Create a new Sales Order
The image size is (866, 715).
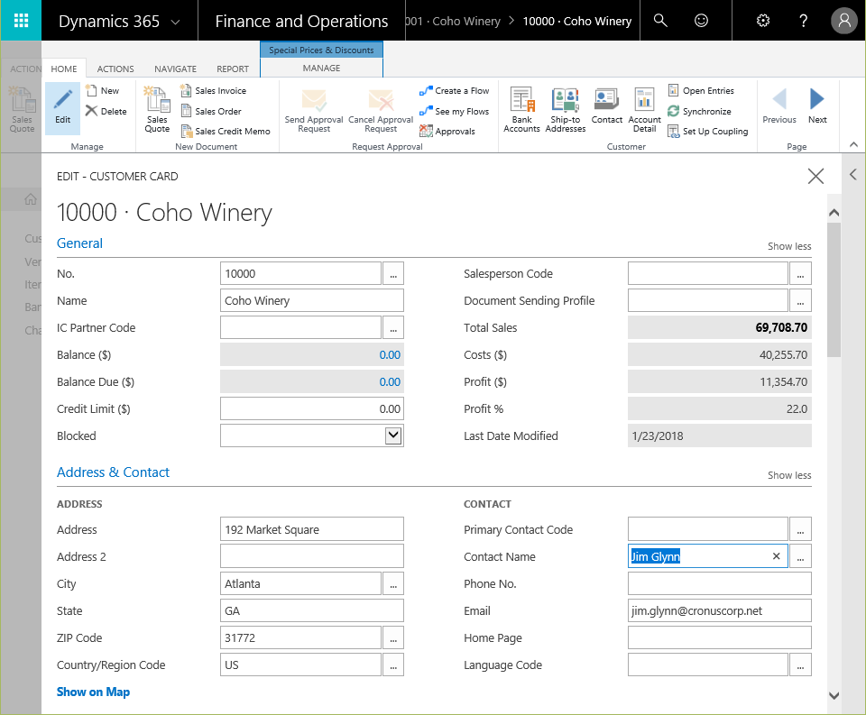coord(211,111)
